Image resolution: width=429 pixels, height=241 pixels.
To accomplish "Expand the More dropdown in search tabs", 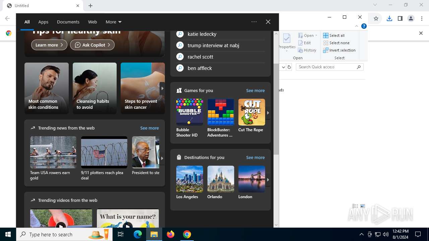I will pos(114,22).
